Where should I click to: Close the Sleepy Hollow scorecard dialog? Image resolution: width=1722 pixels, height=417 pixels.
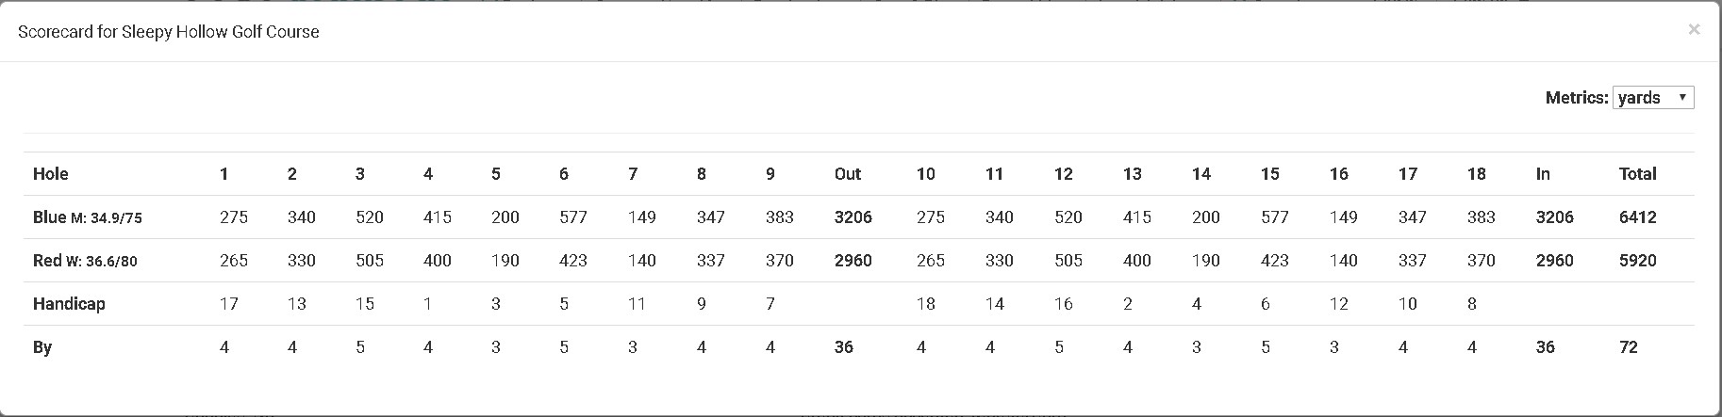pyautogui.click(x=1694, y=30)
